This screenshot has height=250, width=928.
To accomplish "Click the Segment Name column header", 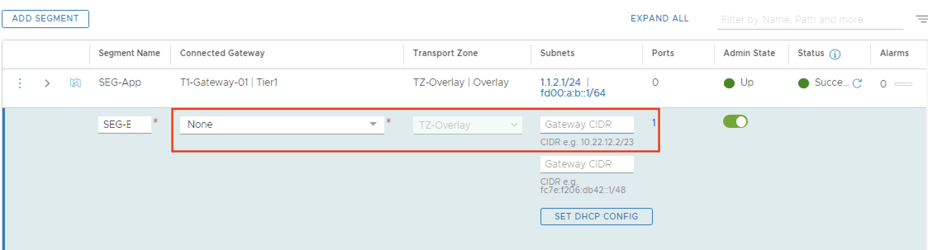I will 129,53.
